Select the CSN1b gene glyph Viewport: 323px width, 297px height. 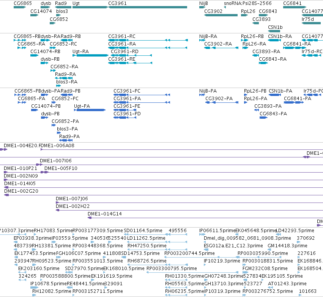[274, 31]
